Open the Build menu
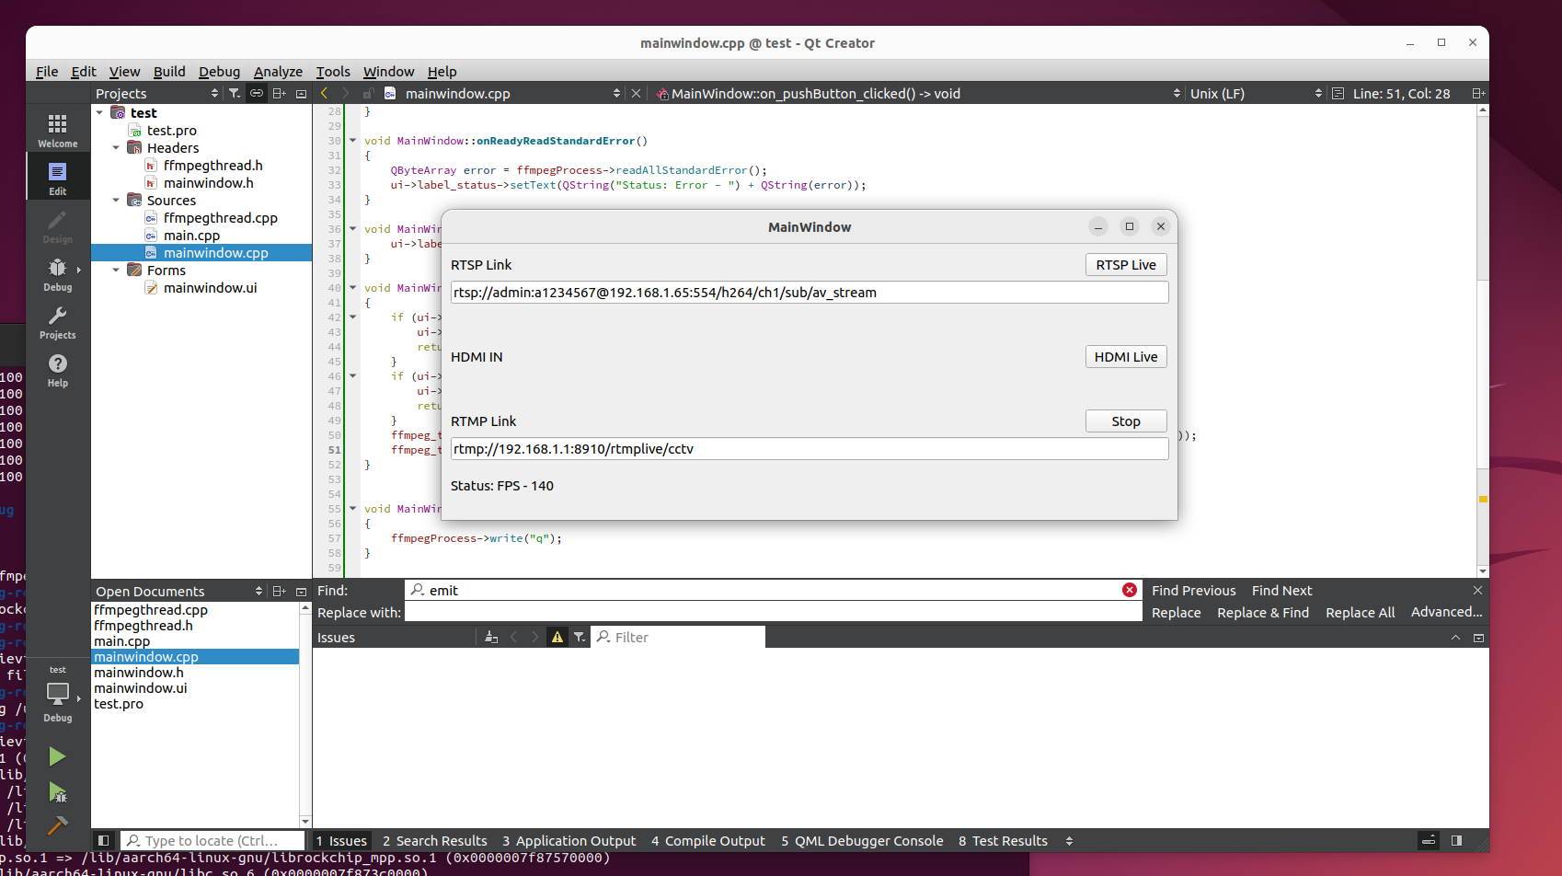This screenshot has width=1562, height=876. click(x=169, y=71)
